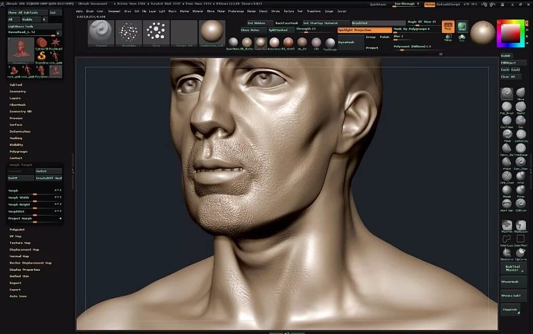Screen dimensions: 533x334
Task: Toggle the Project option under Group
Action: tap(372, 48)
